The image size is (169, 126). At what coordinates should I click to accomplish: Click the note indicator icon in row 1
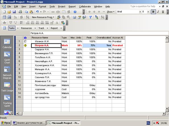25,41
